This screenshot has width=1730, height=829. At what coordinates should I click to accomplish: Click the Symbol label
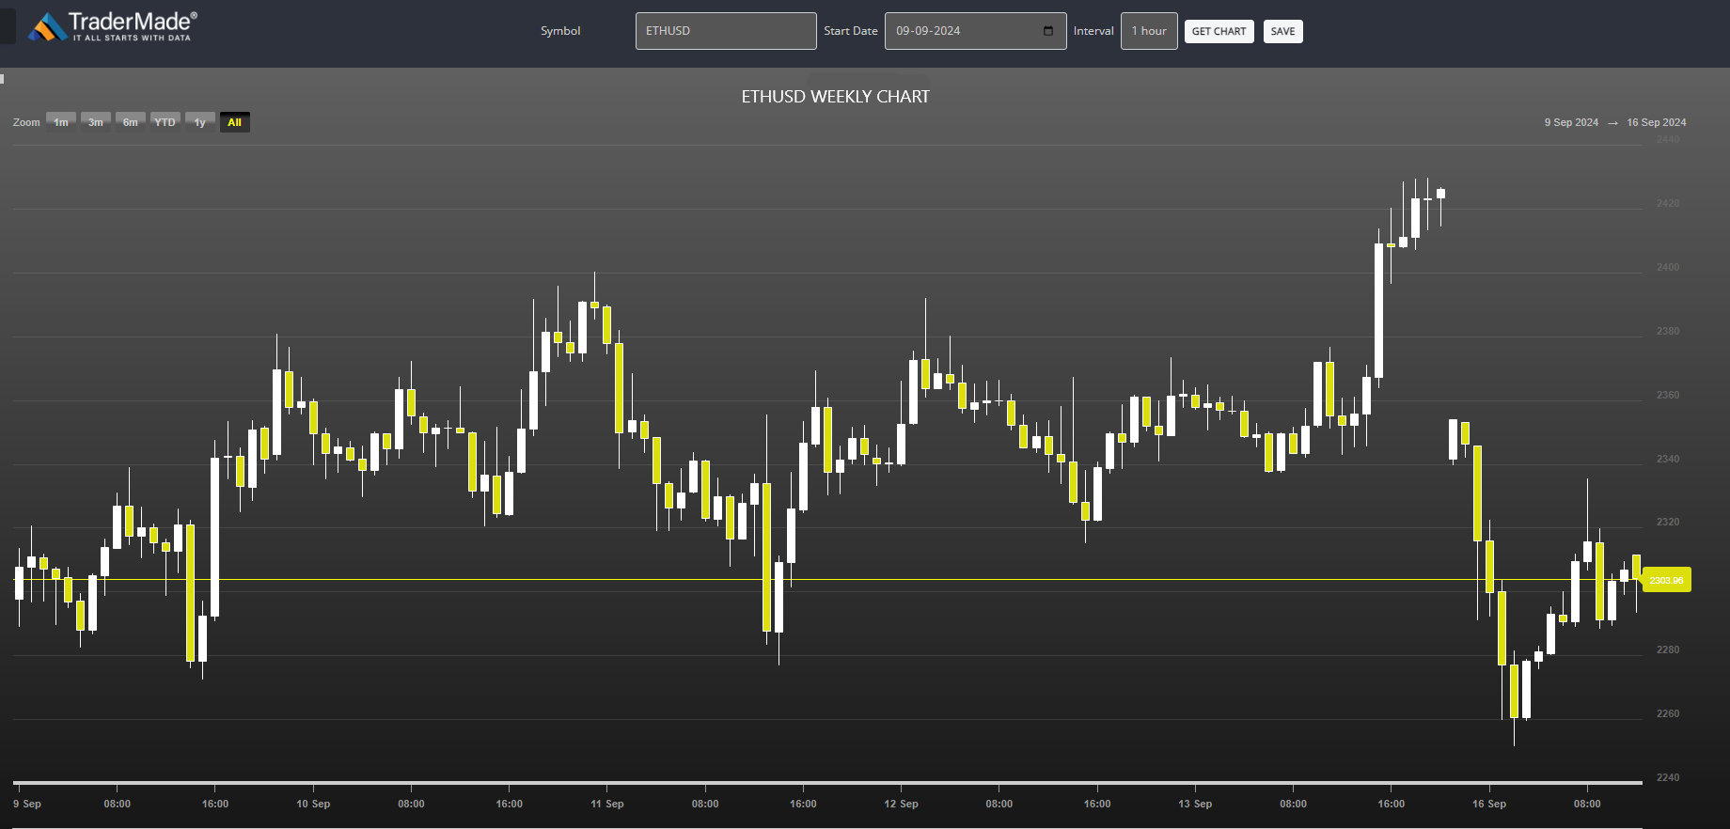point(560,31)
